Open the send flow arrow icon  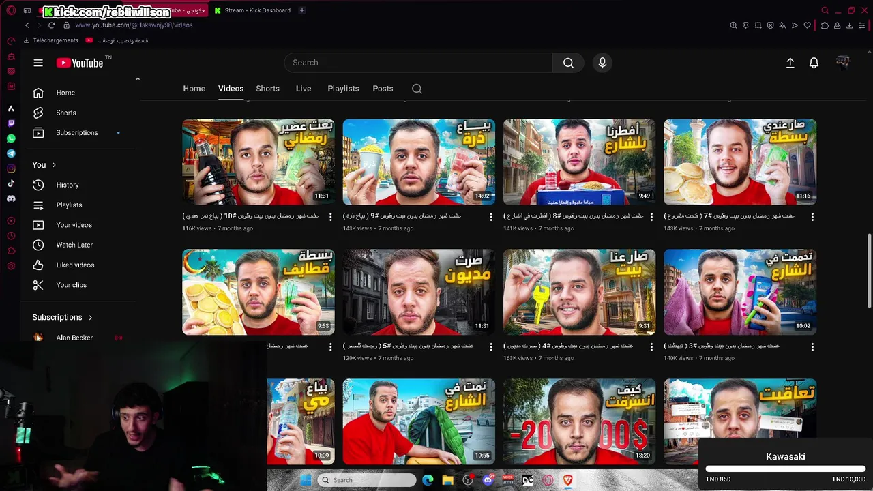point(795,25)
